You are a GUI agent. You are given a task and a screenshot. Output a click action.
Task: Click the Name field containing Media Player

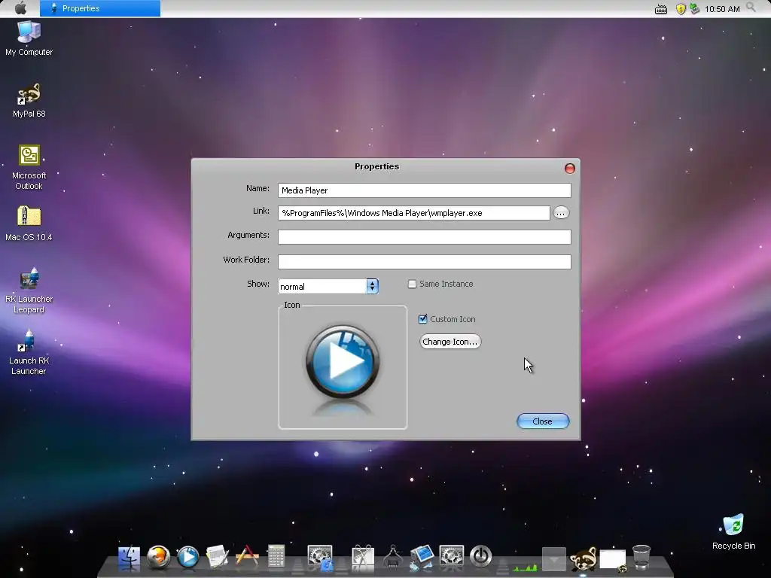click(x=425, y=190)
